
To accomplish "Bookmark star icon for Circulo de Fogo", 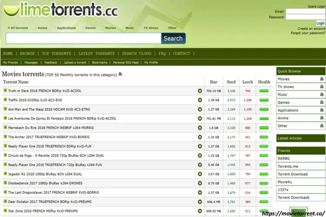I will [x=200, y=155].
